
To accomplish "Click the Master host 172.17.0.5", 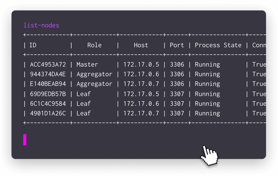I will (x=141, y=65).
